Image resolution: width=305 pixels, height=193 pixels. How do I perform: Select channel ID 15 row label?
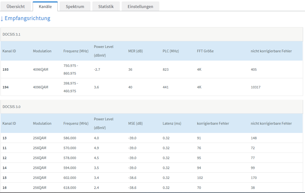tap(5, 178)
